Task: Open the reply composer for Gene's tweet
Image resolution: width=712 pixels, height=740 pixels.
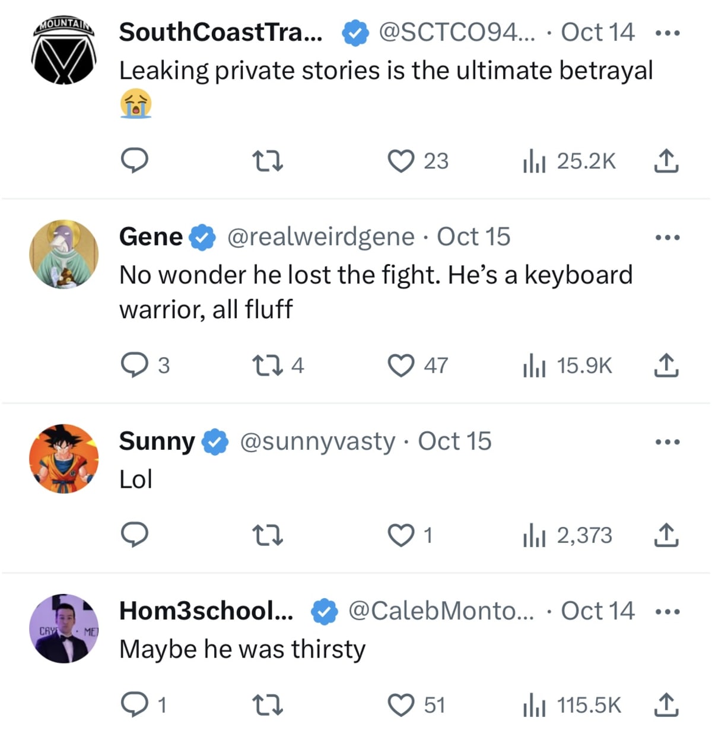Action: [x=135, y=366]
